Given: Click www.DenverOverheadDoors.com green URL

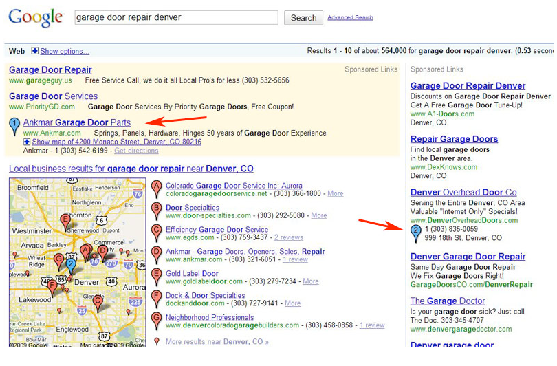Looking at the screenshot, I should [x=464, y=220].
